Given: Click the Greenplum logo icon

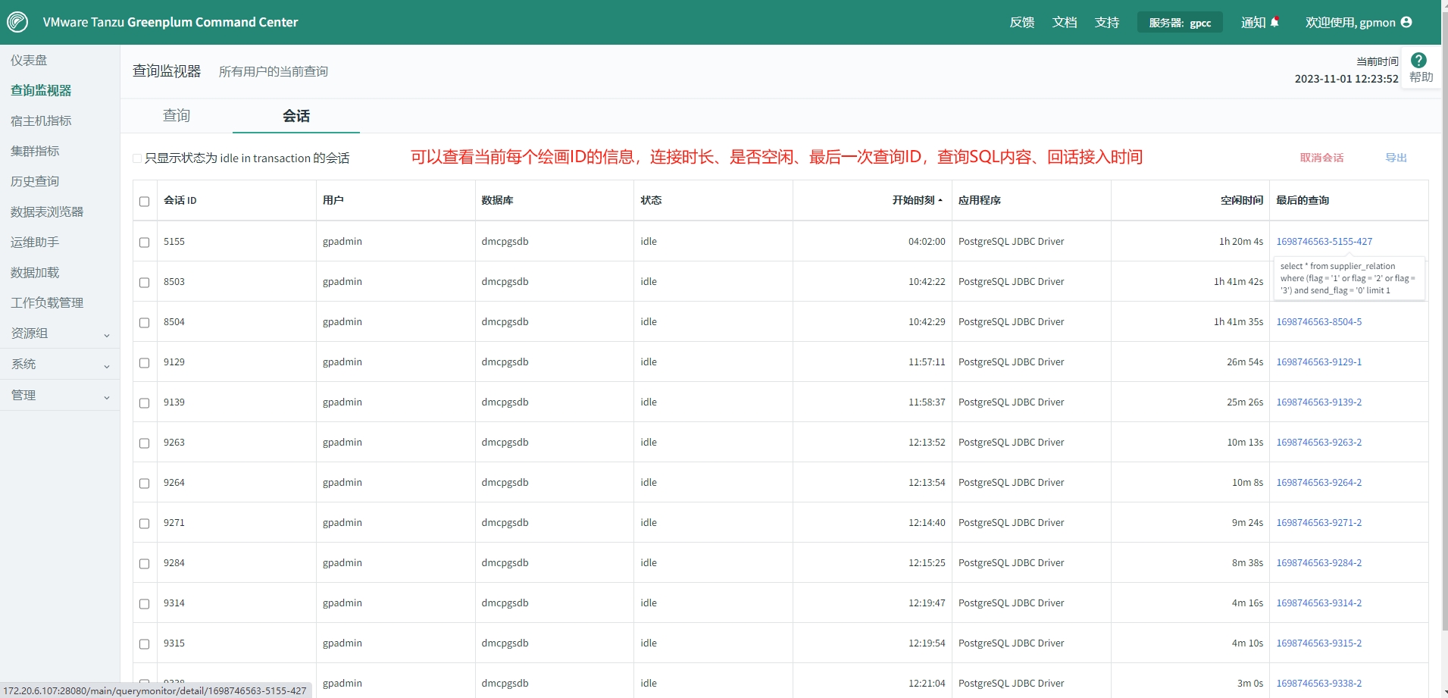Looking at the screenshot, I should [18, 22].
